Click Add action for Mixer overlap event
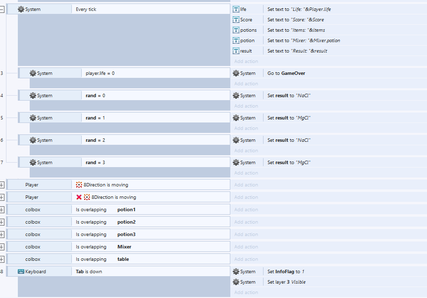The height and width of the screenshot is (298, 427). click(246, 247)
